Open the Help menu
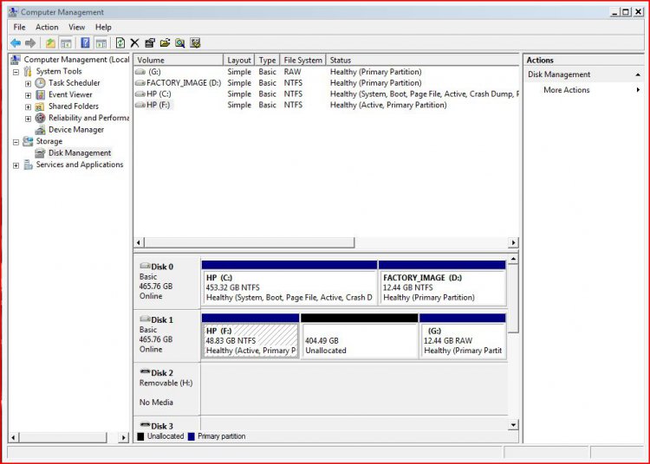Image resolution: width=650 pixels, height=464 pixels. tap(103, 28)
